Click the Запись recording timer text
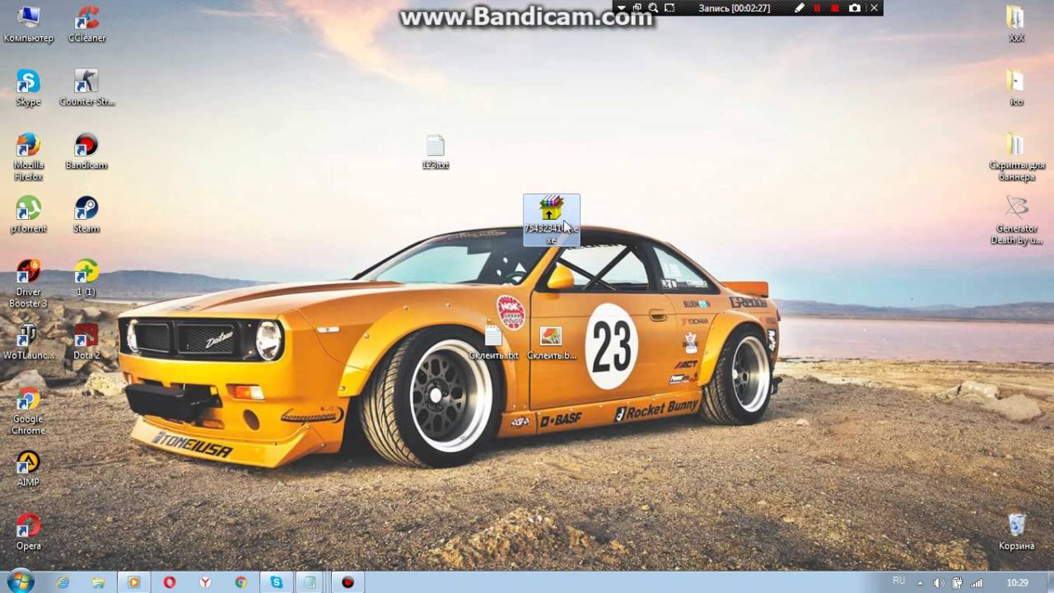This screenshot has height=593, width=1054. click(735, 8)
